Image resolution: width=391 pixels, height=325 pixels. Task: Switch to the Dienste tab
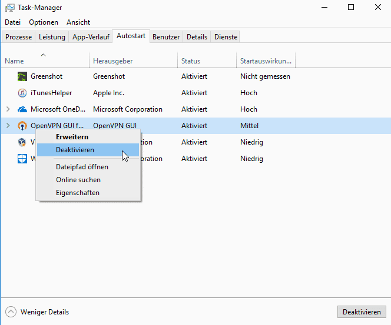(x=226, y=37)
